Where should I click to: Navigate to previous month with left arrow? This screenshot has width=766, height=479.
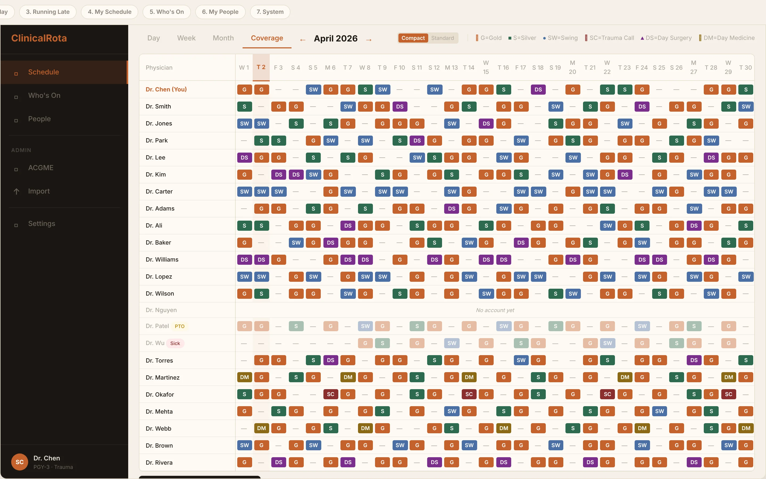click(x=303, y=39)
